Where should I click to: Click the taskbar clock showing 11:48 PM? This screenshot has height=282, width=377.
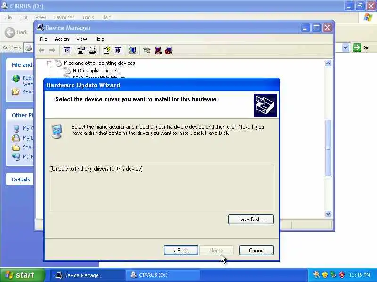pos(360,275)
